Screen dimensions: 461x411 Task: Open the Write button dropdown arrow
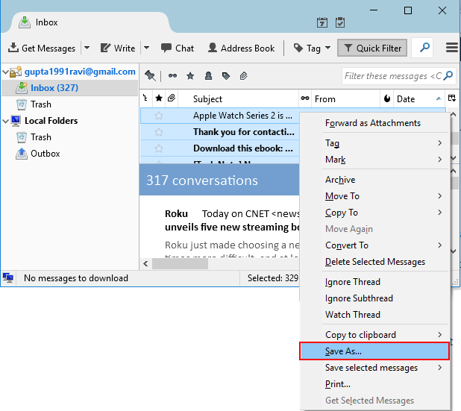pos(146,48)
